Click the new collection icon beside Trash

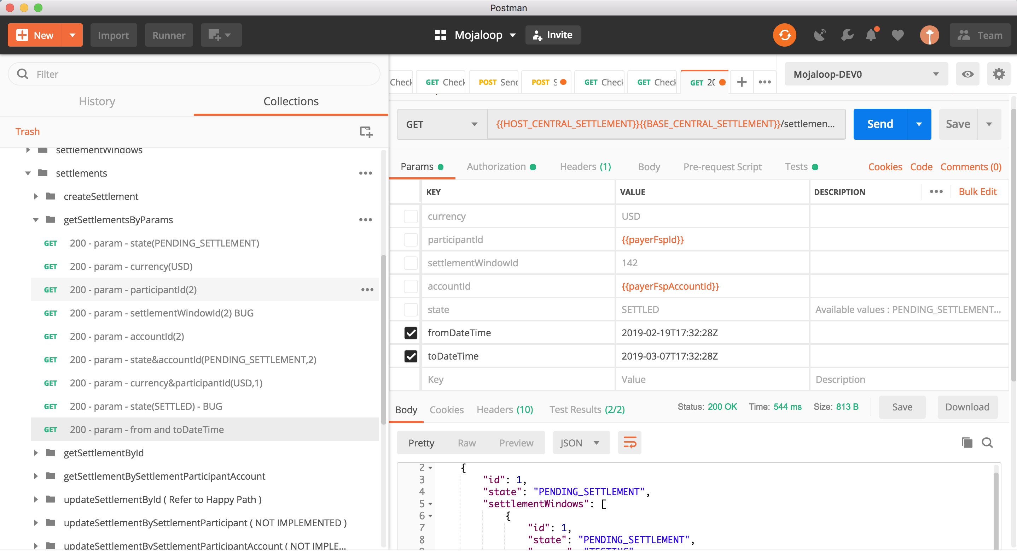point(366,131)
